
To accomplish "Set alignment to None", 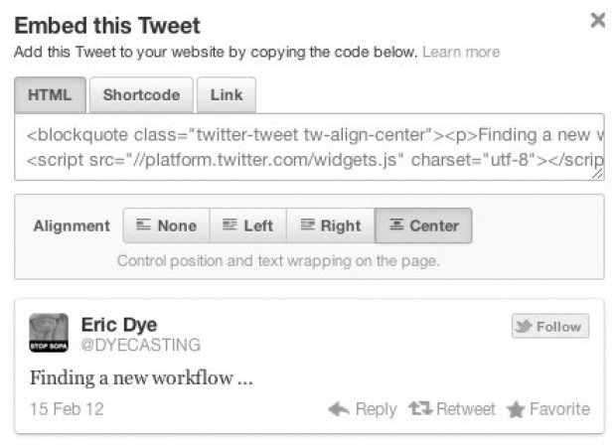I will [166, 225].
